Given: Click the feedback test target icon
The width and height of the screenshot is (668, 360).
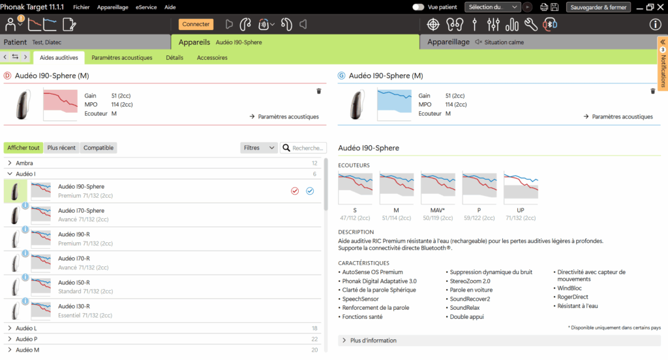Looking at the screenshot, I should pyautogui.click(x=433, y=25).
